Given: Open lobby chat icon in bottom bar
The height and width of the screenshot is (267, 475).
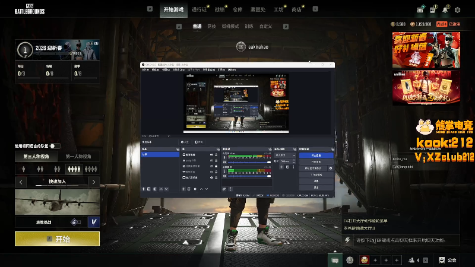Looking at the screenshot, I should click(335, 260).
